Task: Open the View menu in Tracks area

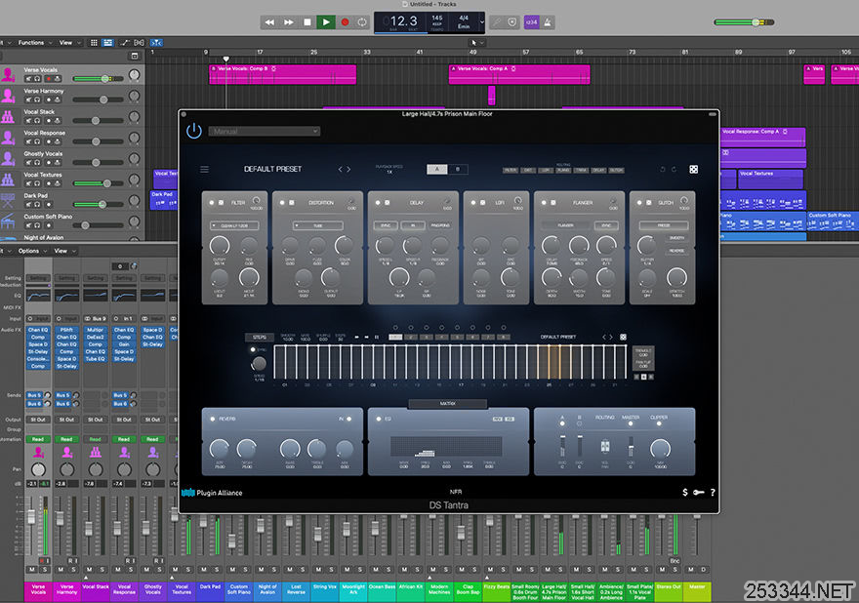Action: [x=69, y=43]
